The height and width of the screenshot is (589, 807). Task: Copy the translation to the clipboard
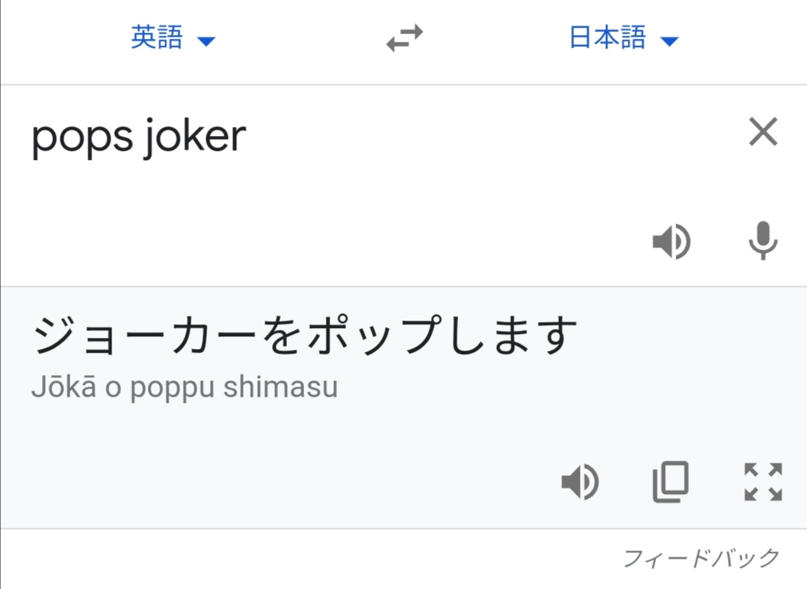click(x=670, y=482)
